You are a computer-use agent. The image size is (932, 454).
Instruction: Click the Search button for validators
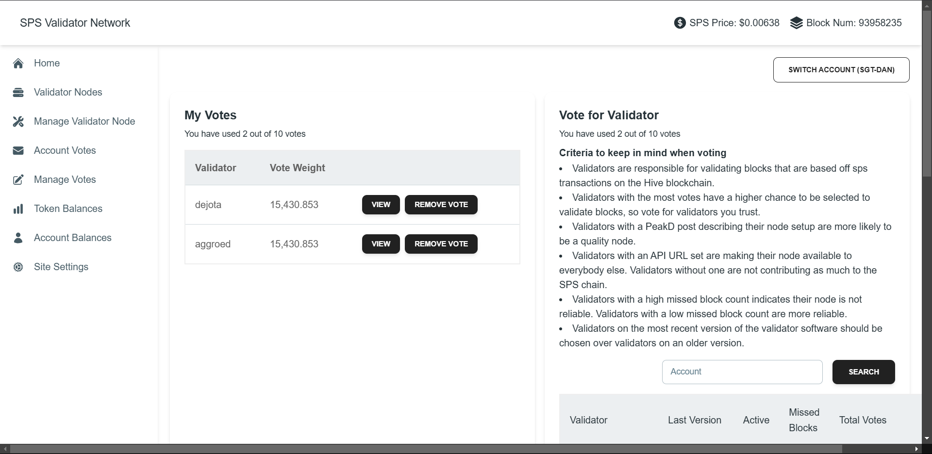pyautogui.click(x=863, y=372)
